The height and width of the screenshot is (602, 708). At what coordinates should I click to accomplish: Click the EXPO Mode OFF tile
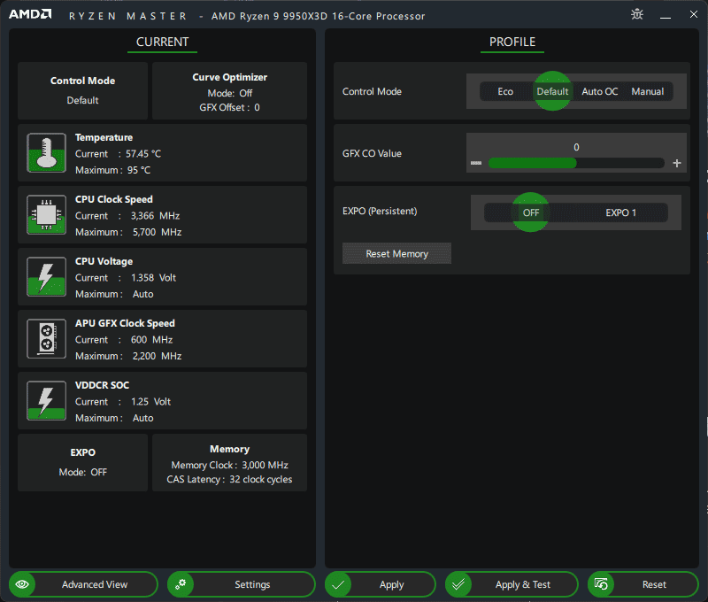82,462
